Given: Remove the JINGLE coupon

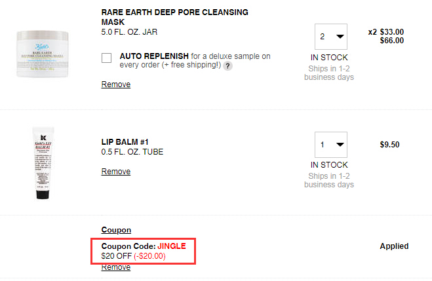Looking at the screenshot, I should [x=116, y=267].
